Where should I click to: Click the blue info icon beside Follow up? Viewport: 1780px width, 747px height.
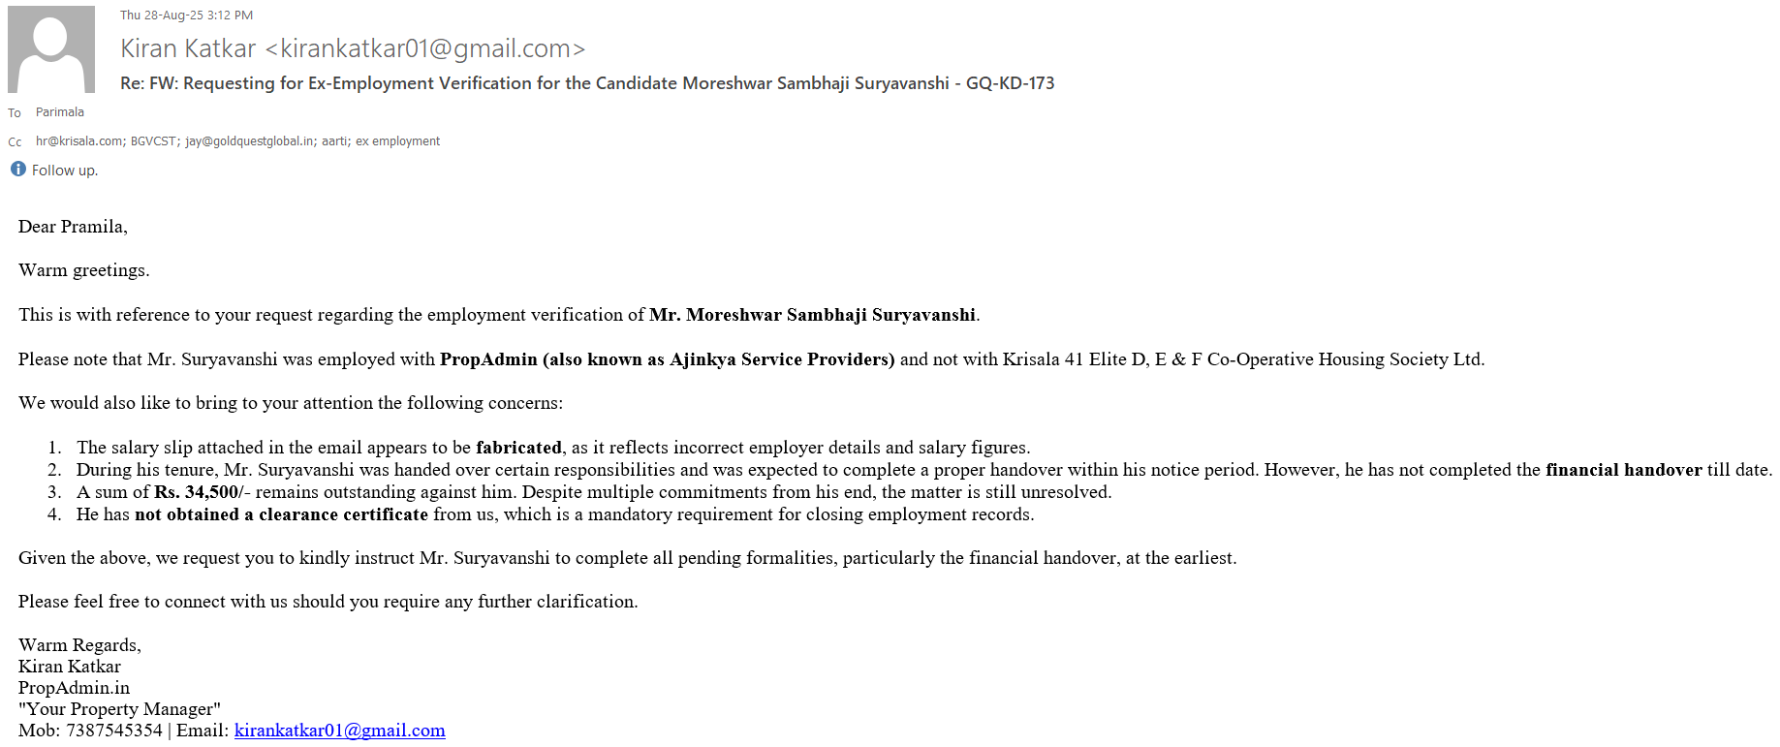pyautogui.click(x=18, y=170)
